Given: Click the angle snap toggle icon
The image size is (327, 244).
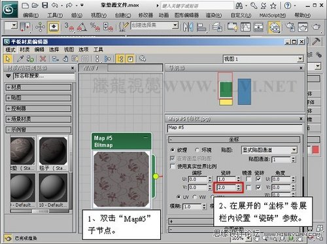Looking at the screenshot, I should [x=82, y=27].
